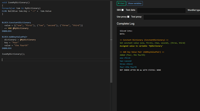
Task: Click the Wordlist type label
Action: [194, 10]
